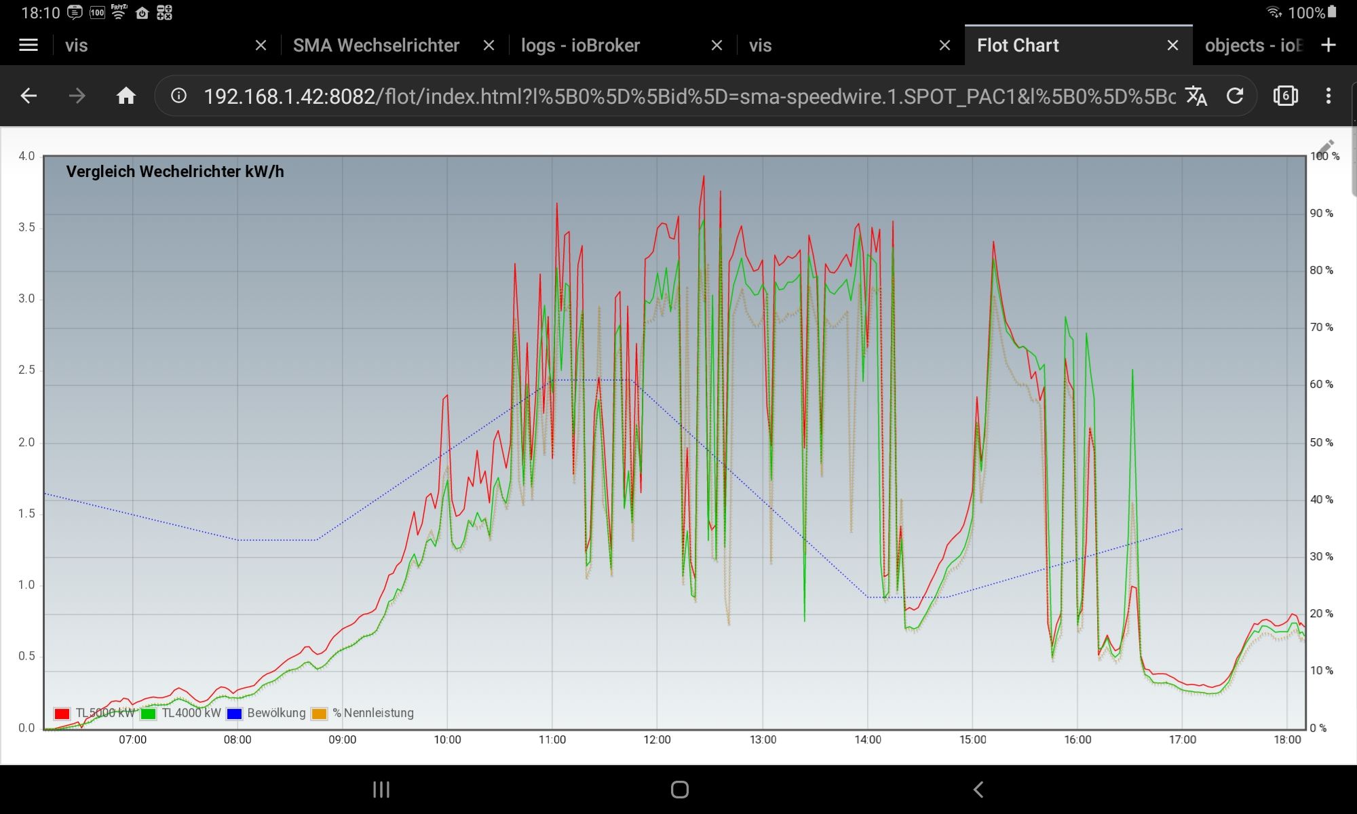Click the red TL5000 kW legend swatch

tap(62, 714)
